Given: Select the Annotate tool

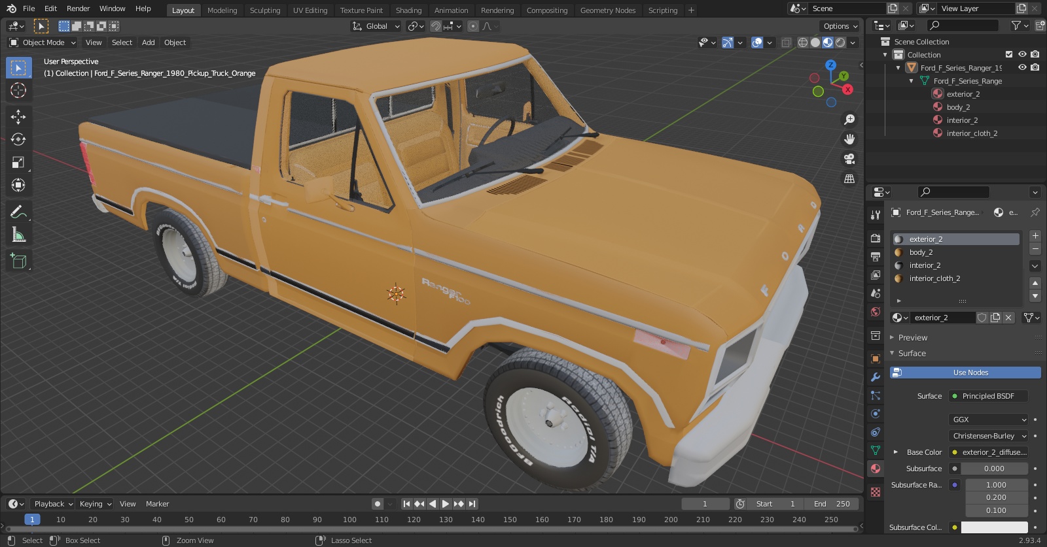Looking at the screenshot, I should [18, 212].
